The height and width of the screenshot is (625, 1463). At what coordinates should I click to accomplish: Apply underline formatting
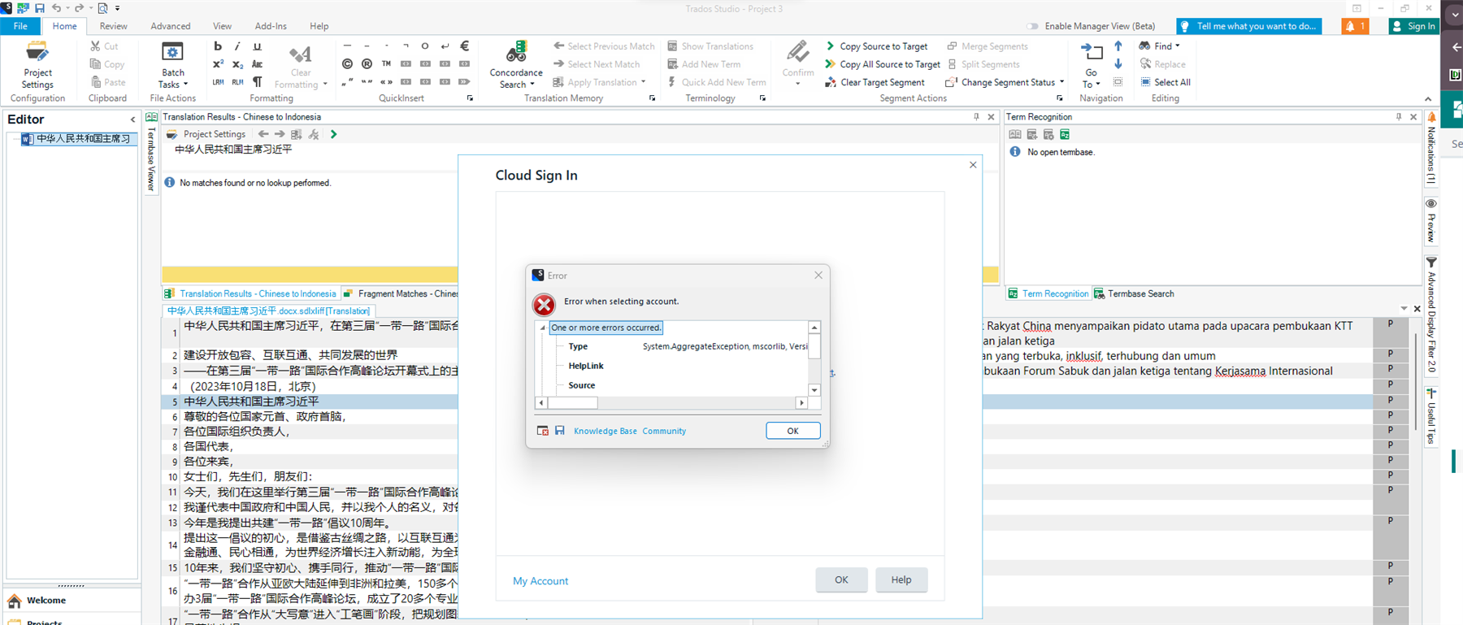coord(257,46)
